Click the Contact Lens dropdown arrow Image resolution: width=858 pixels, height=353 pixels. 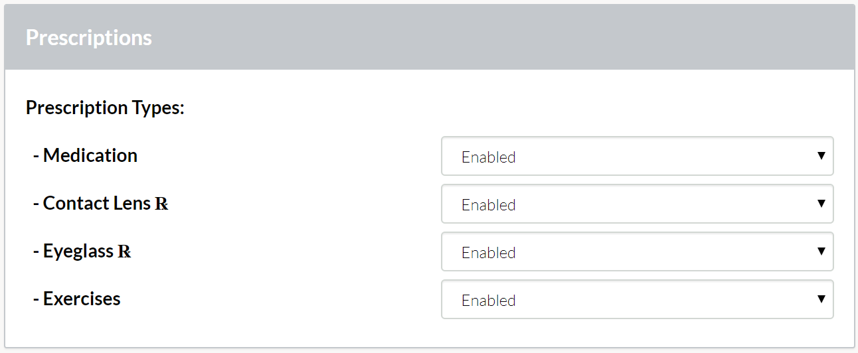(821, 204)
